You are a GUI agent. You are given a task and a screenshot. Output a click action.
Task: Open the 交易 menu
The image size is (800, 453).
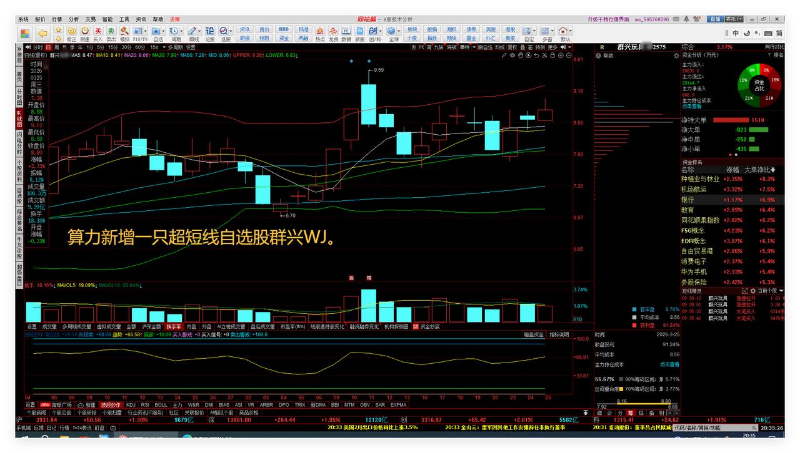(x=91, y=19)
